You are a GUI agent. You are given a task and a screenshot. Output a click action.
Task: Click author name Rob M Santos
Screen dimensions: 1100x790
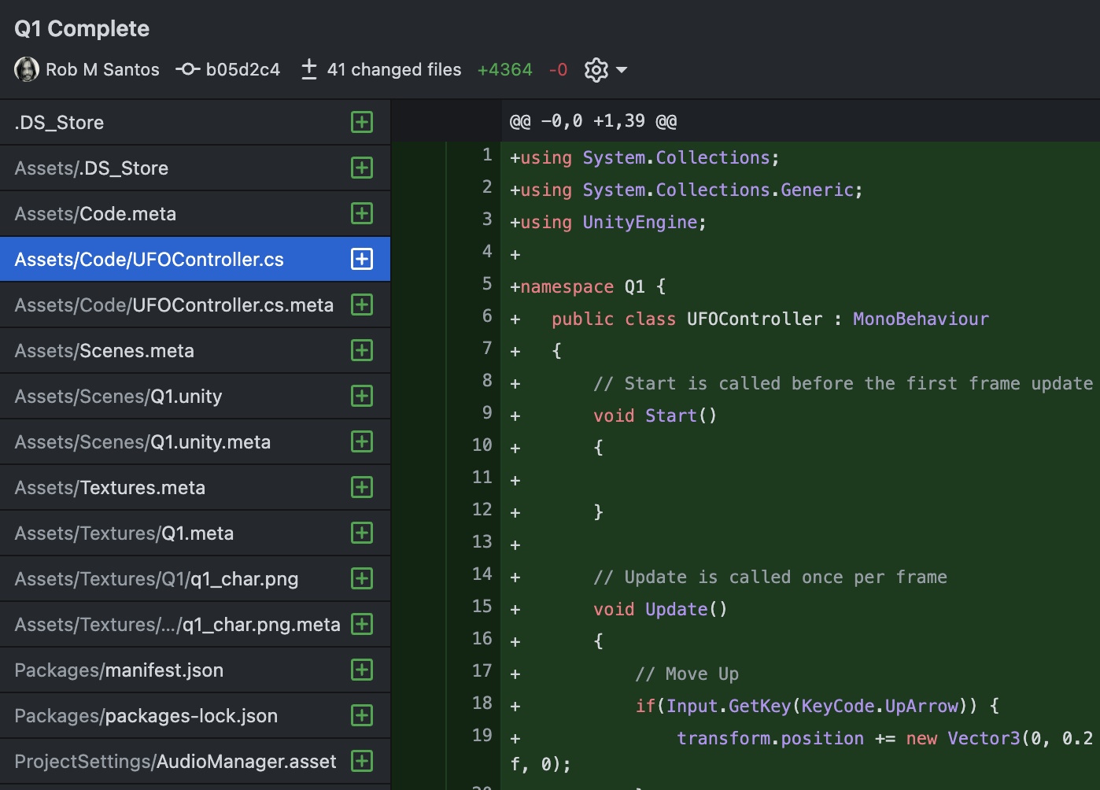(102, 70)
